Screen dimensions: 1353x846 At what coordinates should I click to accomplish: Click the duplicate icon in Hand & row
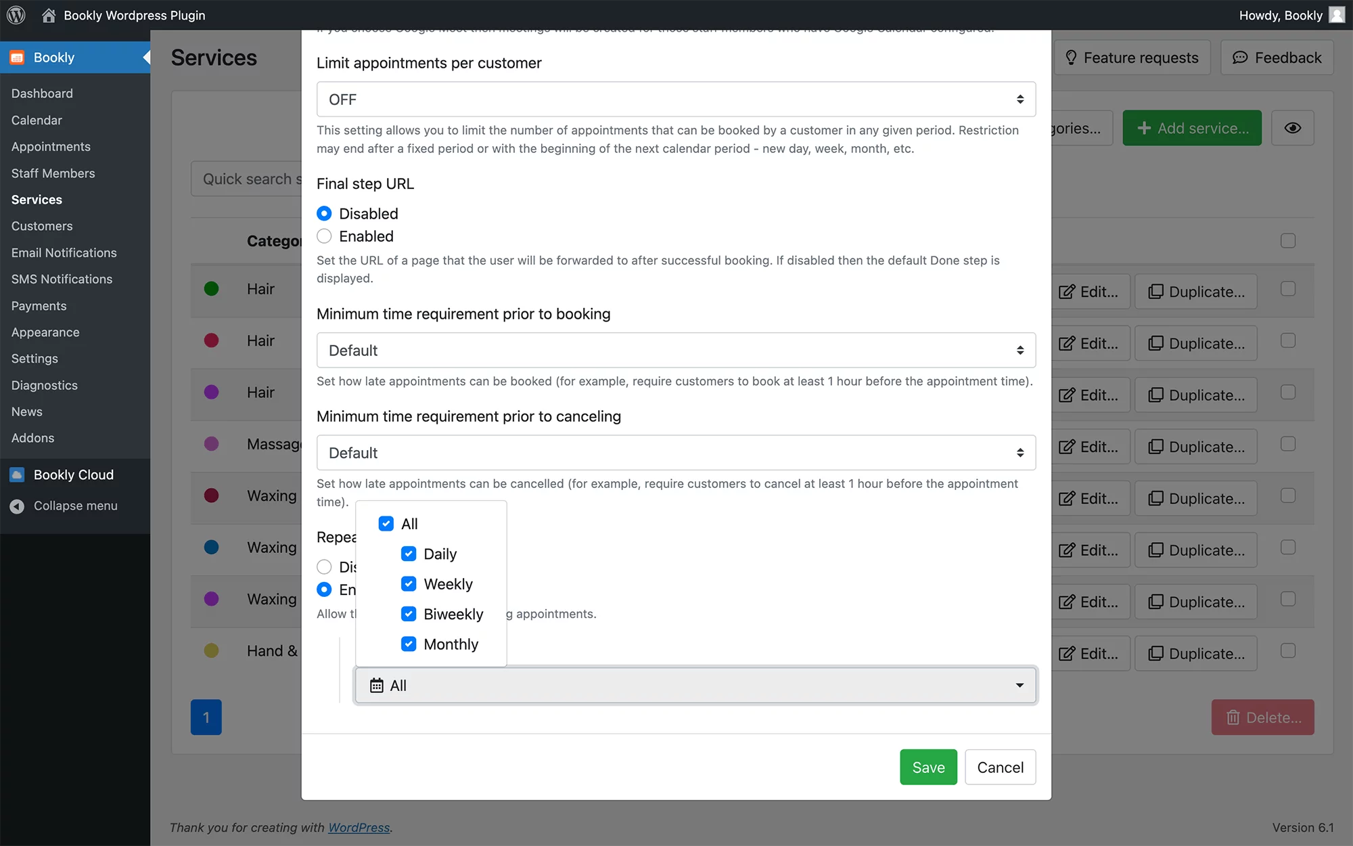[x=1156, y=653]
